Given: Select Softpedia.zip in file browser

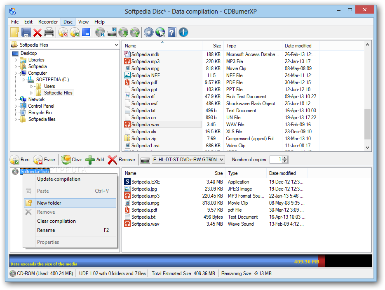Looking at the screenshot, I should pos(144,139).
